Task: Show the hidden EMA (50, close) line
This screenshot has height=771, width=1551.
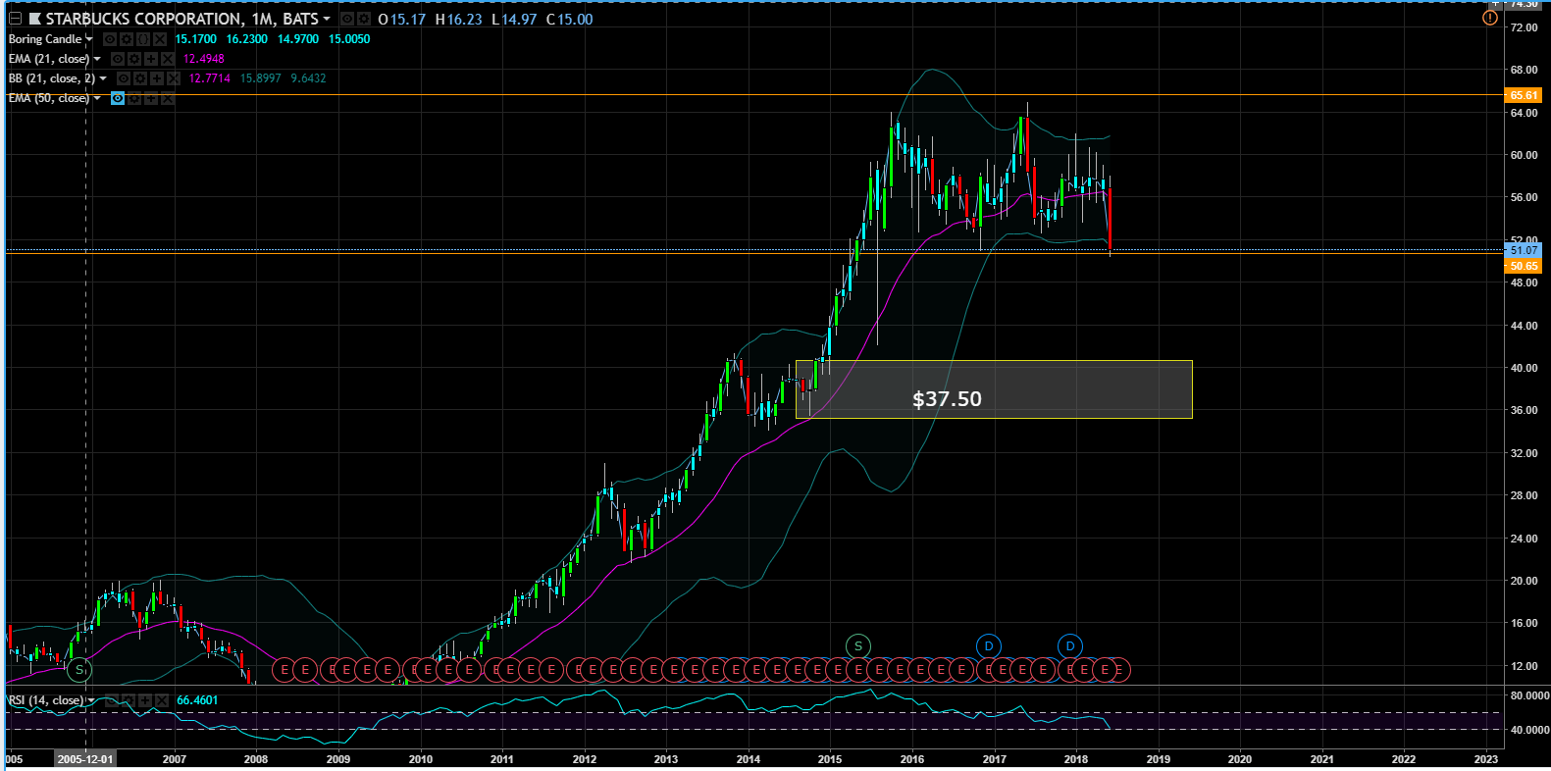Action: pyautogui.click(x=118, y=98)
